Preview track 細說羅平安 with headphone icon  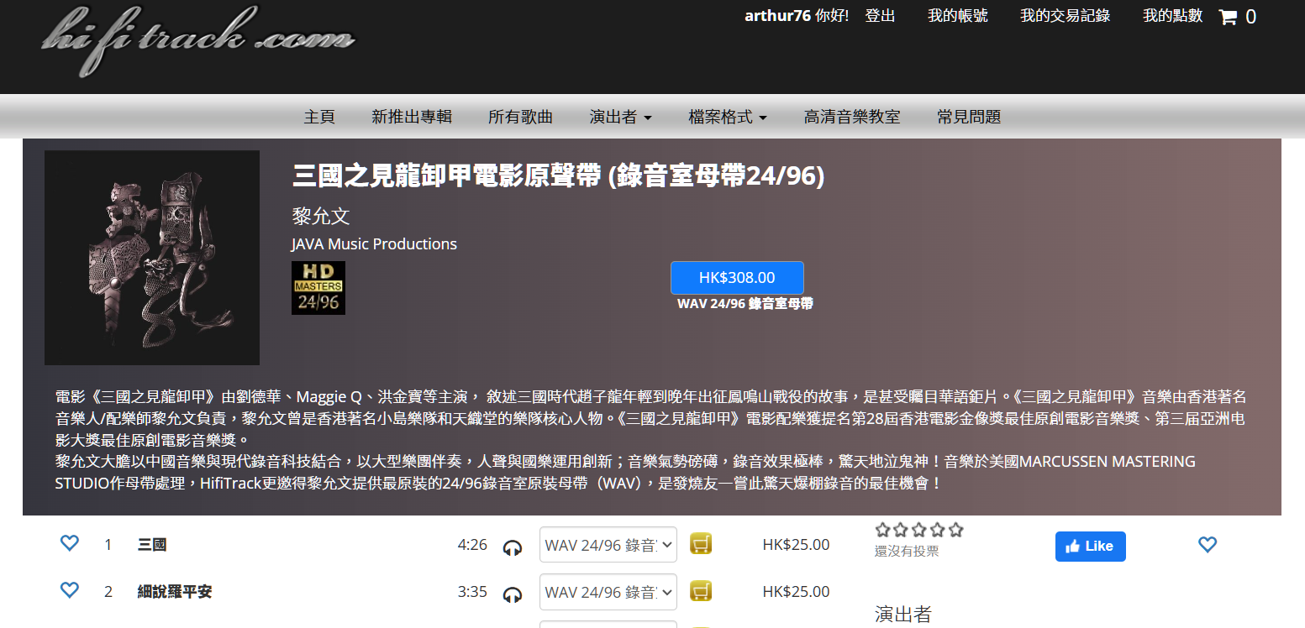click(x=512, y=594)
